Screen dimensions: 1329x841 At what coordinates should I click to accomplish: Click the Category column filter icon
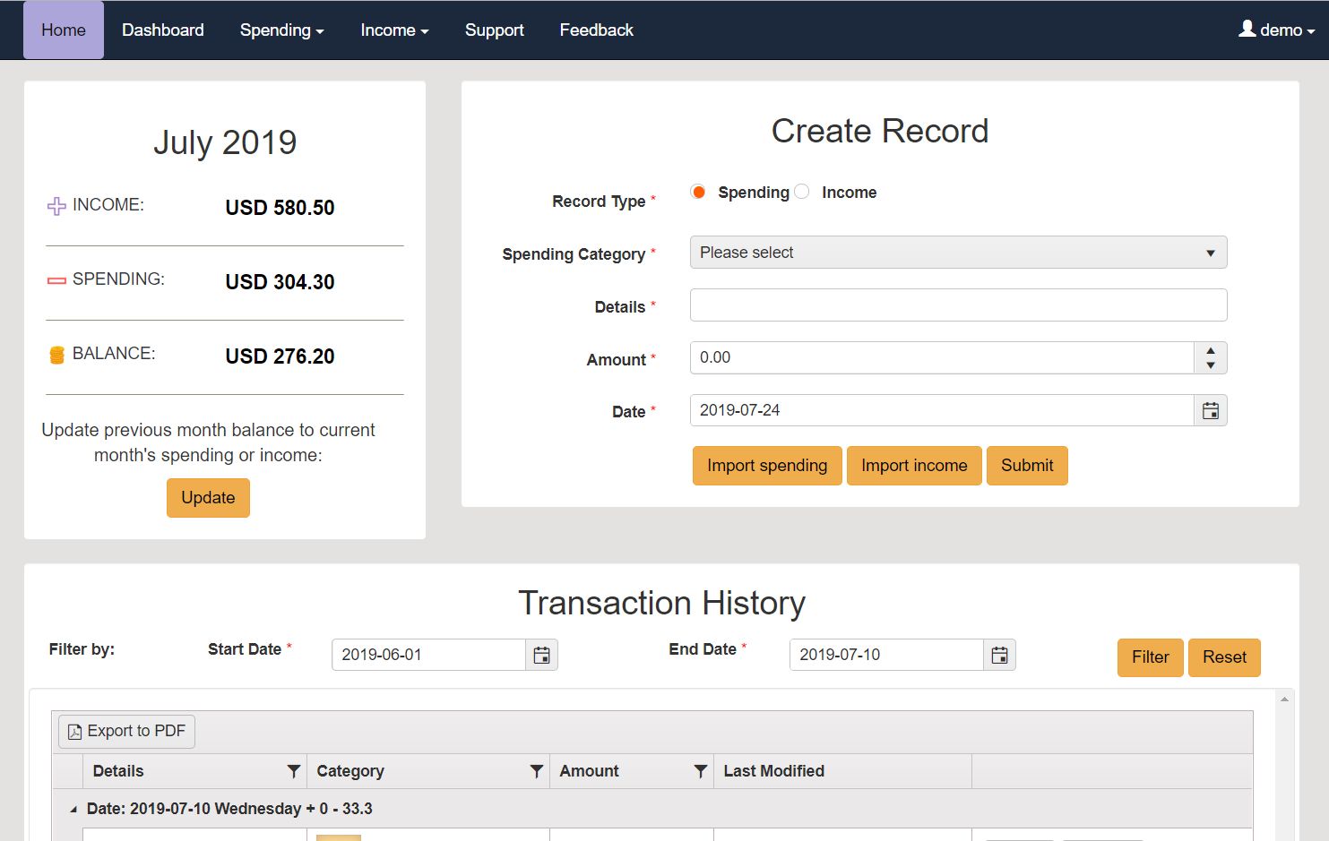[536, 771]
